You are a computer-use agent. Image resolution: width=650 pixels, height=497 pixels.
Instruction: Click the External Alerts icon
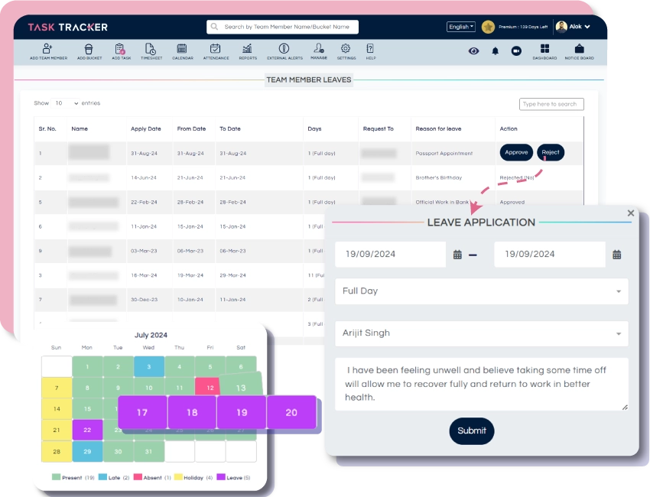pos(284,49)
